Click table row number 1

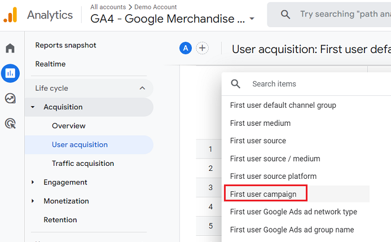pyautogui.click(x=210, y=149)
